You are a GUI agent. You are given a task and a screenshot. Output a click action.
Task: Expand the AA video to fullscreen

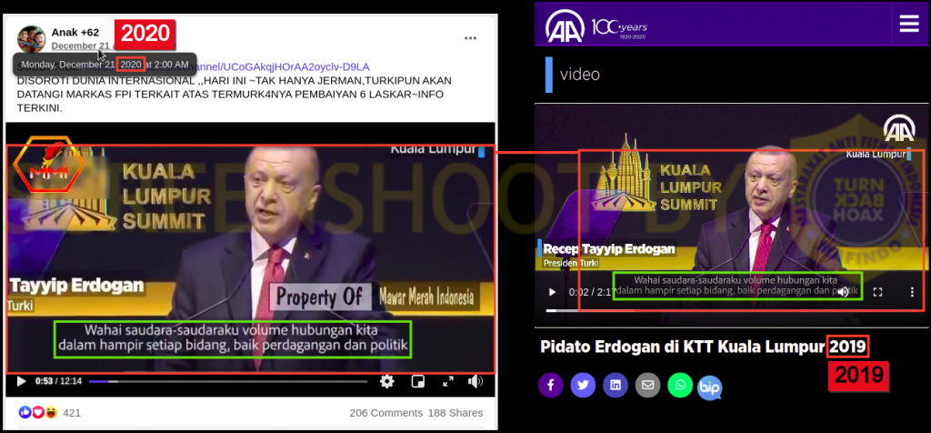coord(877,292)
